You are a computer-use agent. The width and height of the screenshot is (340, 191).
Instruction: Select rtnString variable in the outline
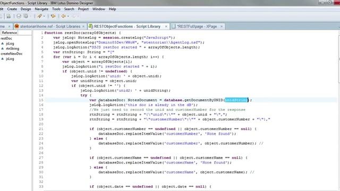13,49
